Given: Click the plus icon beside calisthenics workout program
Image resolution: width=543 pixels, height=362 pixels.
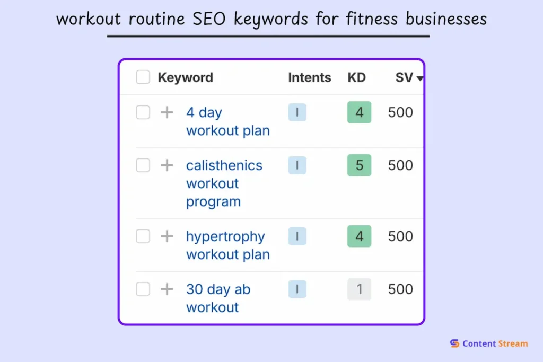Looking at the screenshot, I should pyautogui.click(x=167, y=165).
